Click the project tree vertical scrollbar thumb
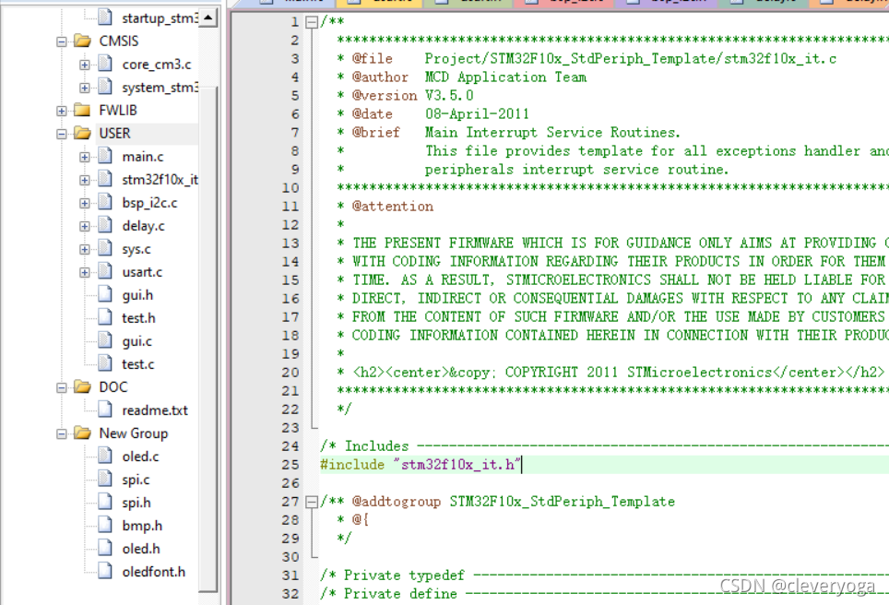Viewport: 889px width, 605px height. 208,339
